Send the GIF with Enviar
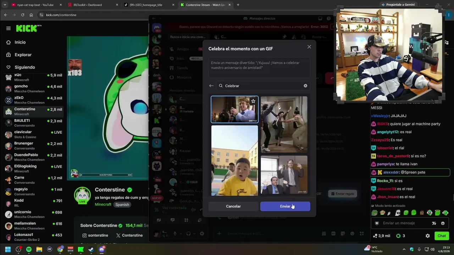The image size is (454, 255). pos(285,206)
